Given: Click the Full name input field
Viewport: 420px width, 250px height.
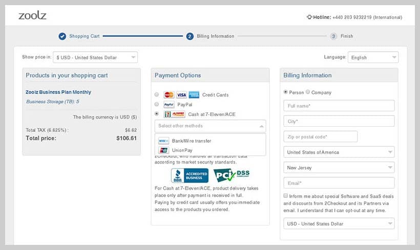Looking at the screenshot, I should tap(339, 106).
